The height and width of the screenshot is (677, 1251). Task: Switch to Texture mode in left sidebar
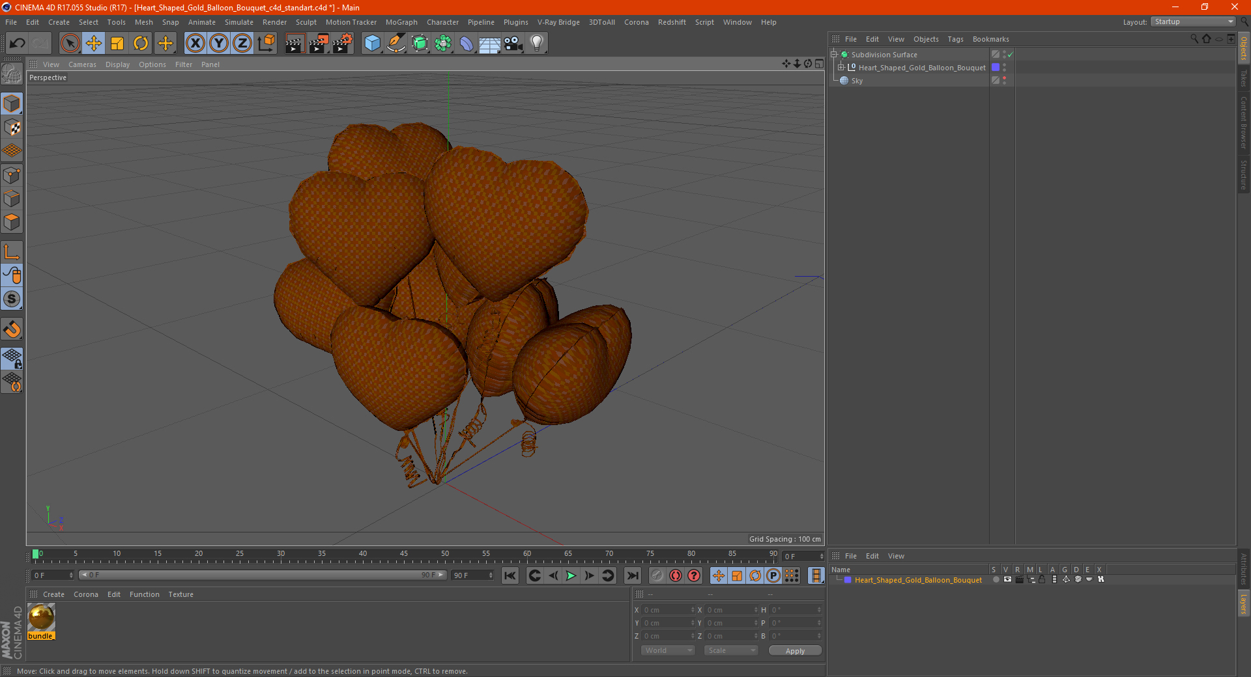pyautogui.click(x=12, y=128)
